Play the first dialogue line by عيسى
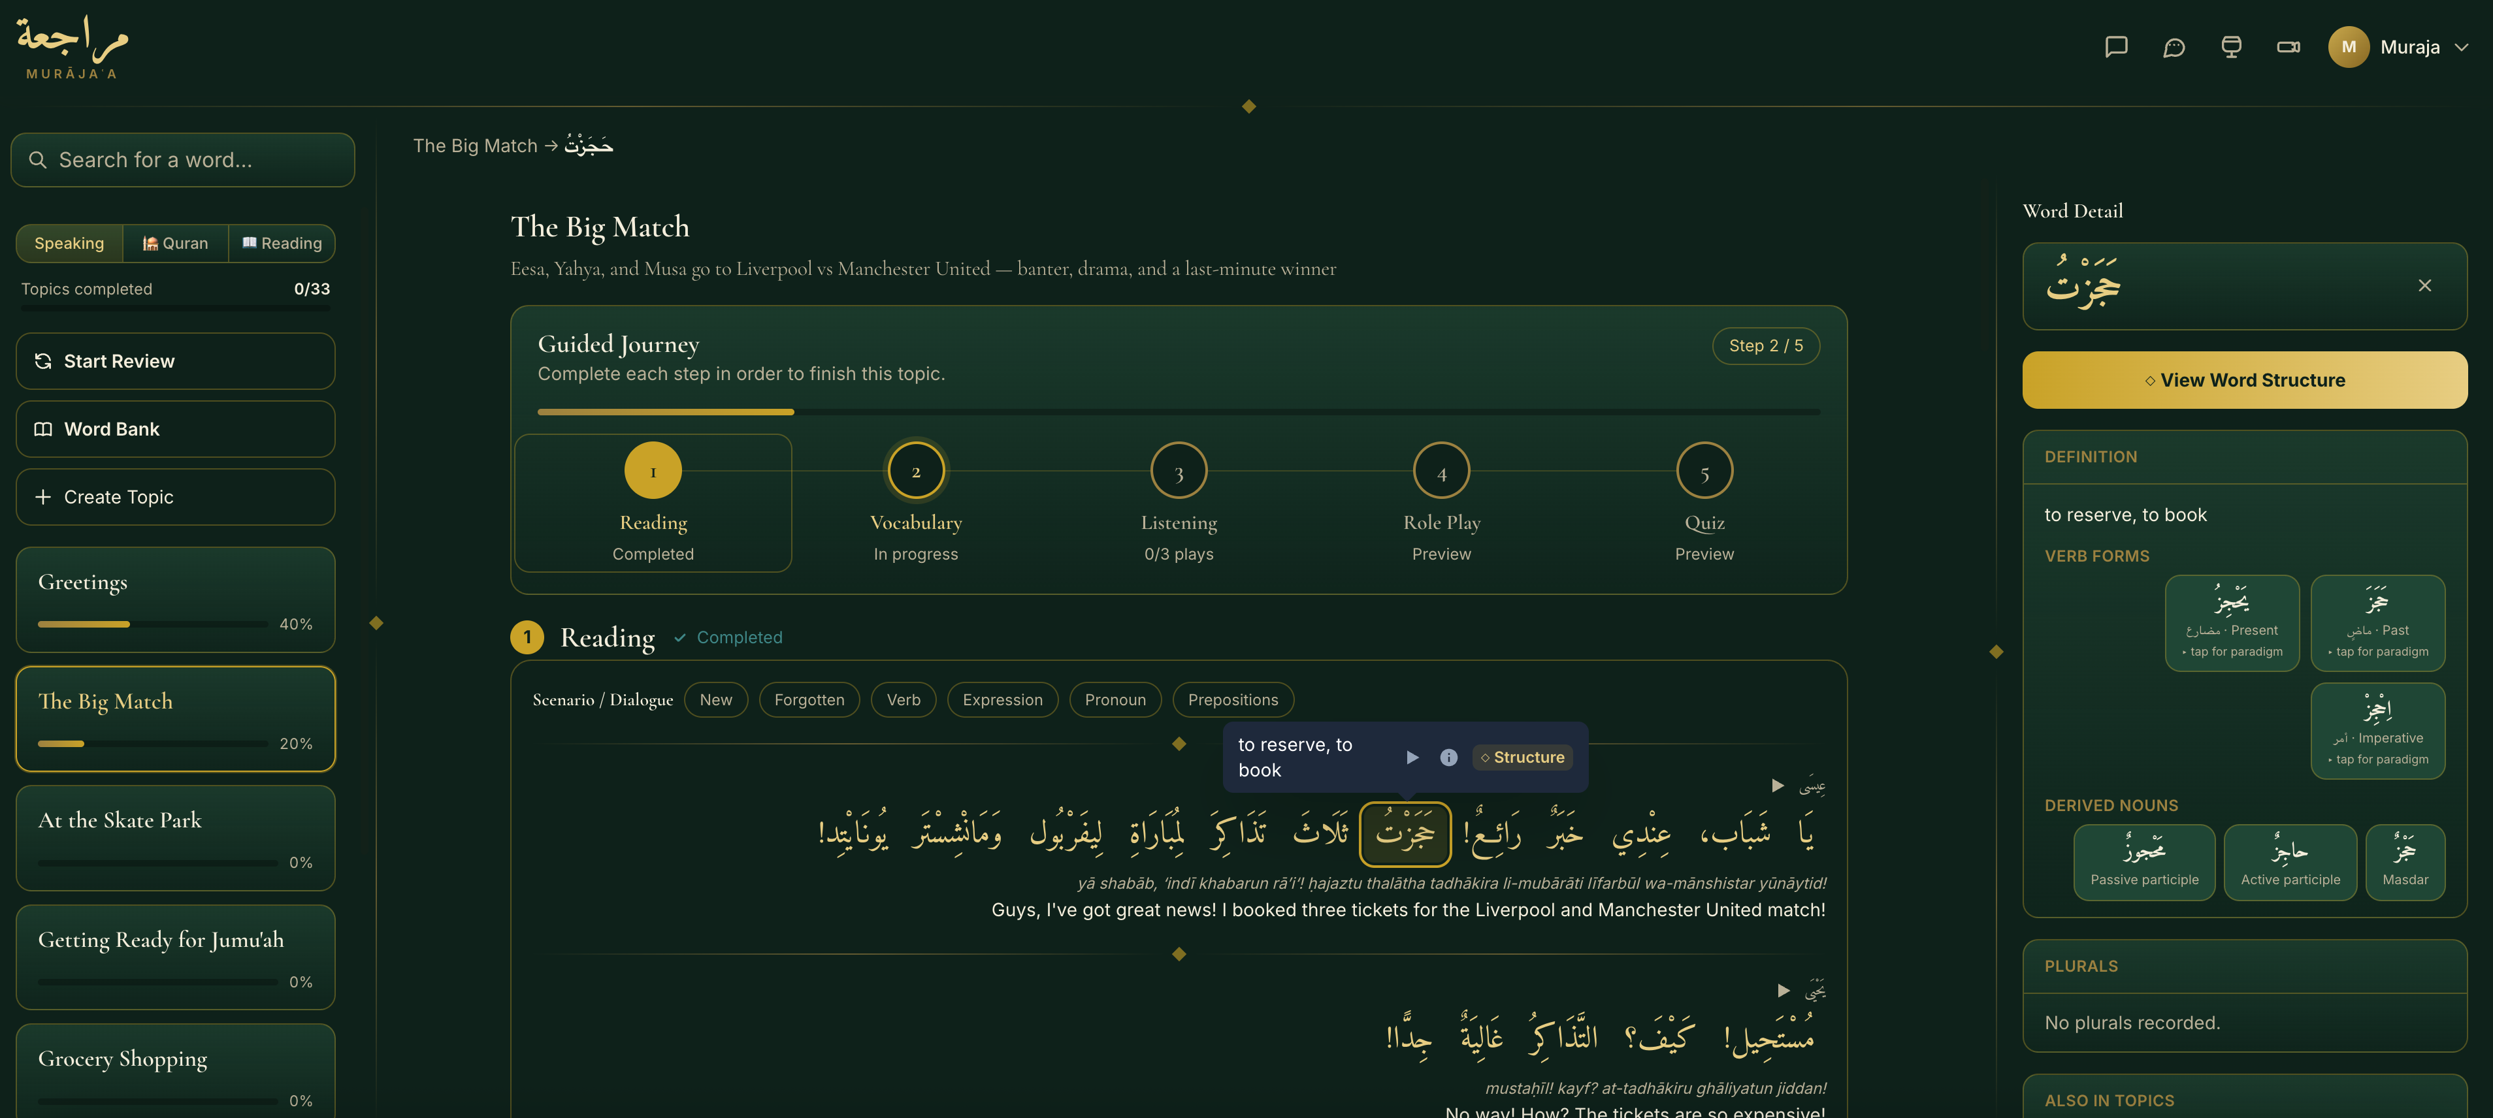The width and height of the screenshot is (2493, 1118). tap(1778, 786)
